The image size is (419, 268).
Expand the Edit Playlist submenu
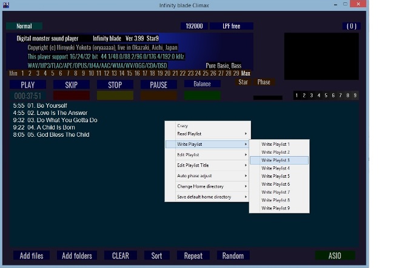207,155
